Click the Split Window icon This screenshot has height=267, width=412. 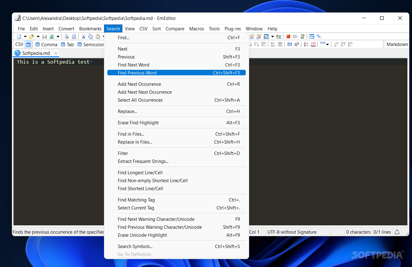(312, 36)
